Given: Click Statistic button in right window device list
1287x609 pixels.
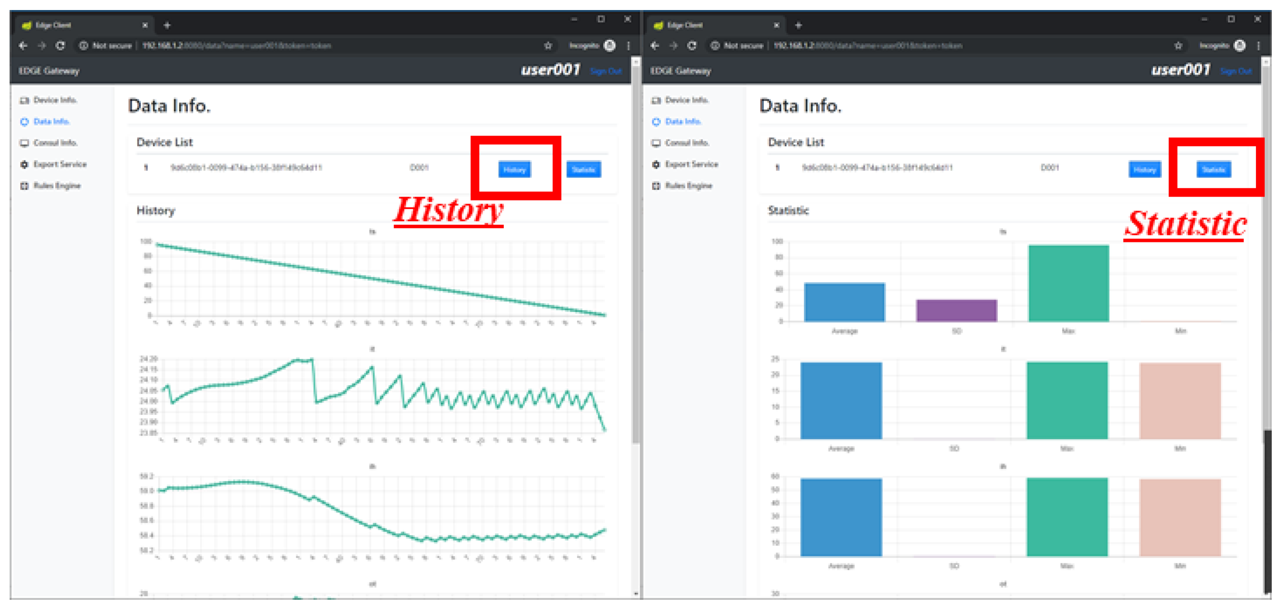Looking at the screenshot, I should (1214, 170).
